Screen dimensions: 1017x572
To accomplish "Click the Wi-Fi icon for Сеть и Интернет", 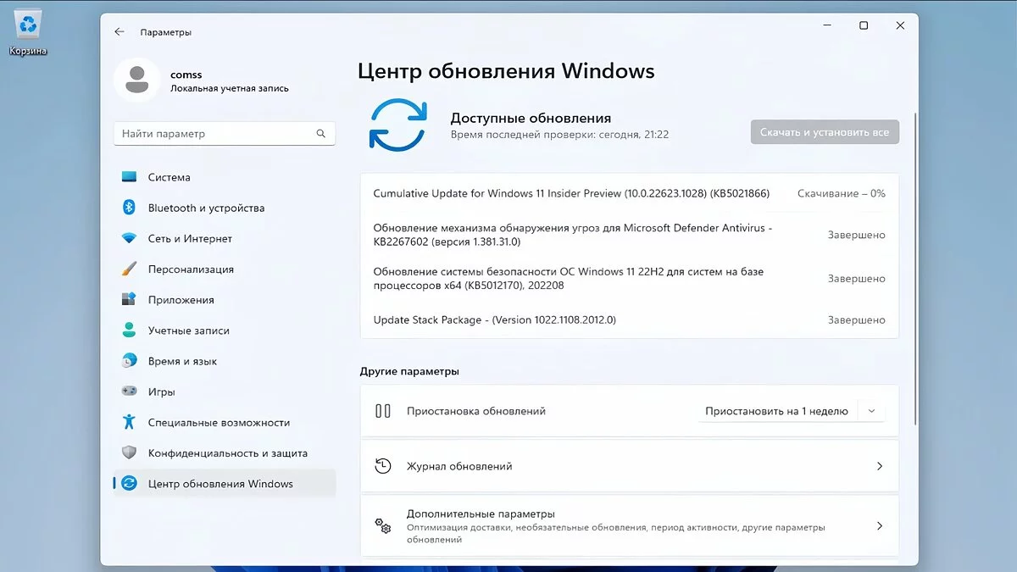I will 129,238.
